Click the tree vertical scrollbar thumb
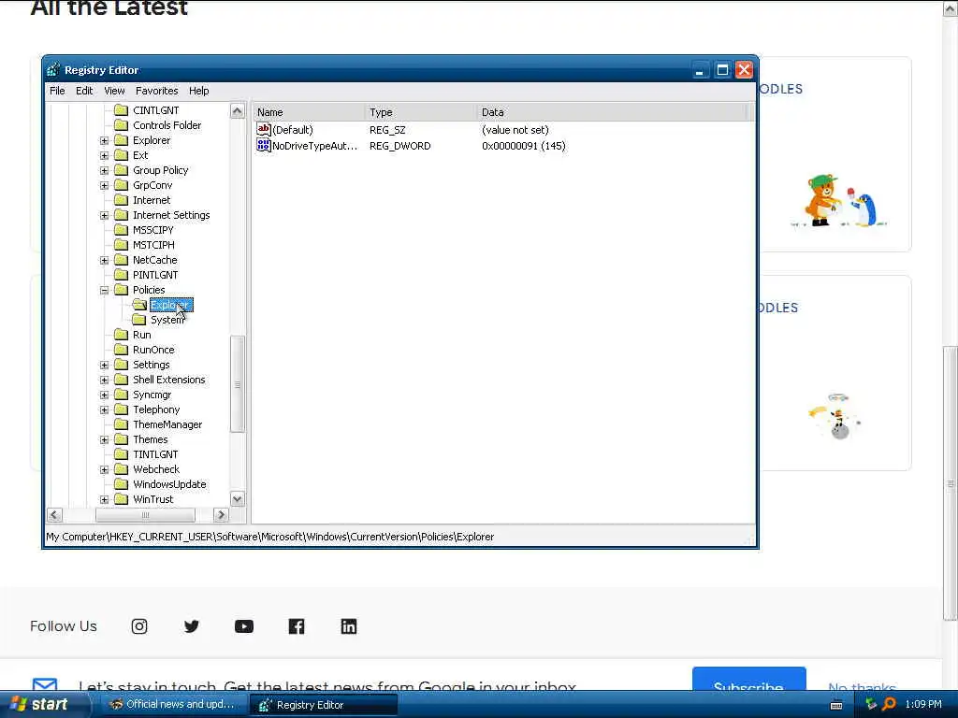 coord(237,384)
